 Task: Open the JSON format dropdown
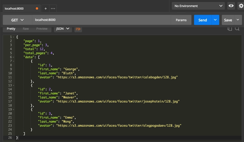[x=63, y=29]
